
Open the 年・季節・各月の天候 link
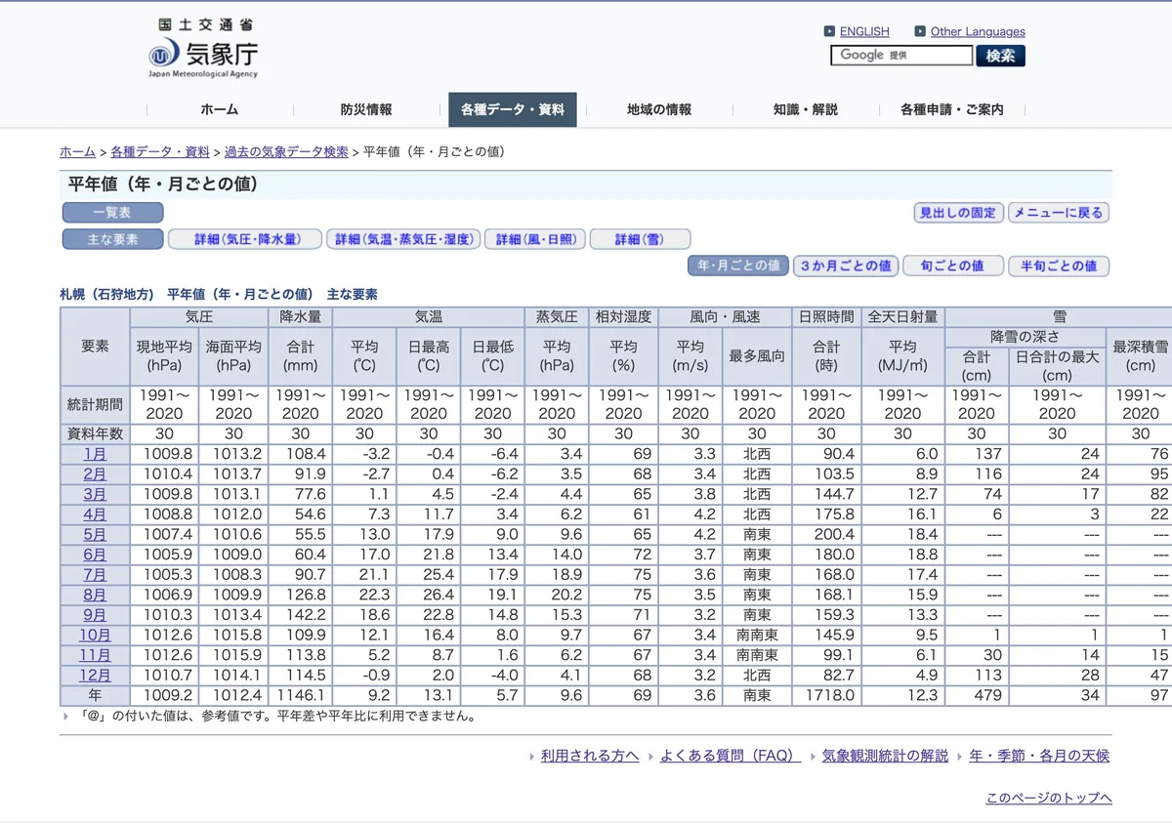click(1039, 756)
